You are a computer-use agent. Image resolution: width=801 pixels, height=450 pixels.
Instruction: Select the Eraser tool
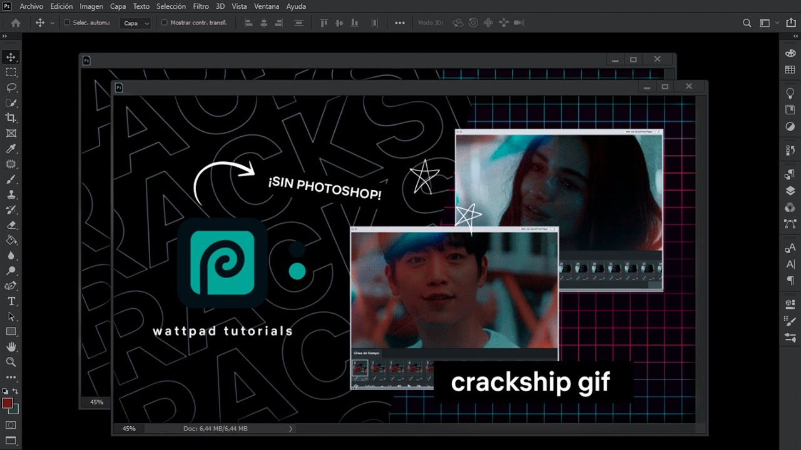11,225
